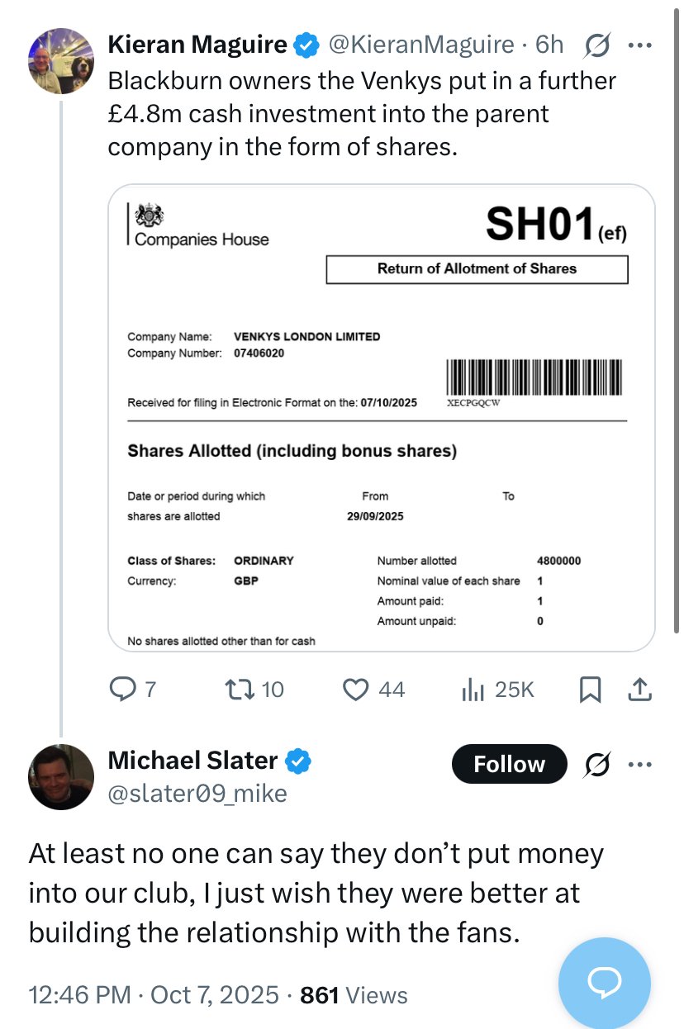The height and width of the screenshot is (1029, 684).
Task: Click the Grok icon beside Kieran's tweet
Action: 596,45
